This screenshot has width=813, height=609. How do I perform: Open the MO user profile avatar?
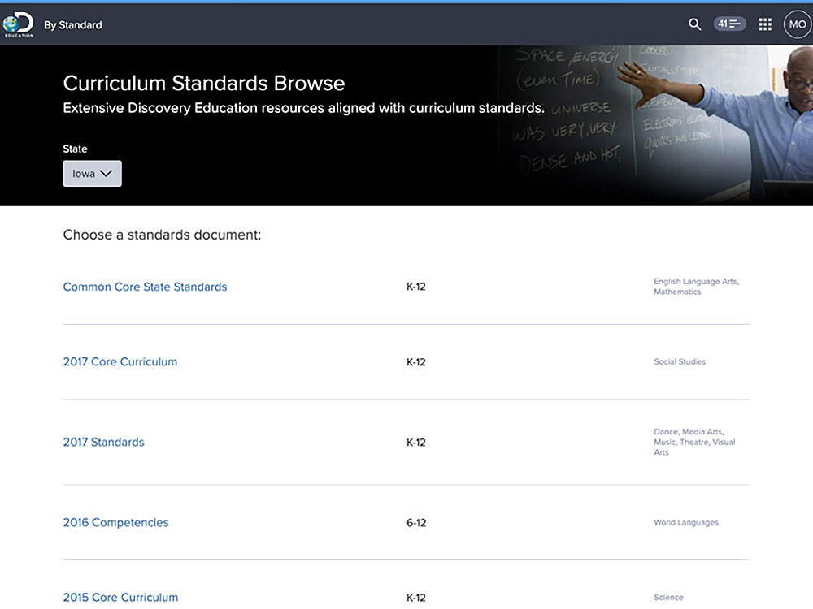[797, 24]
